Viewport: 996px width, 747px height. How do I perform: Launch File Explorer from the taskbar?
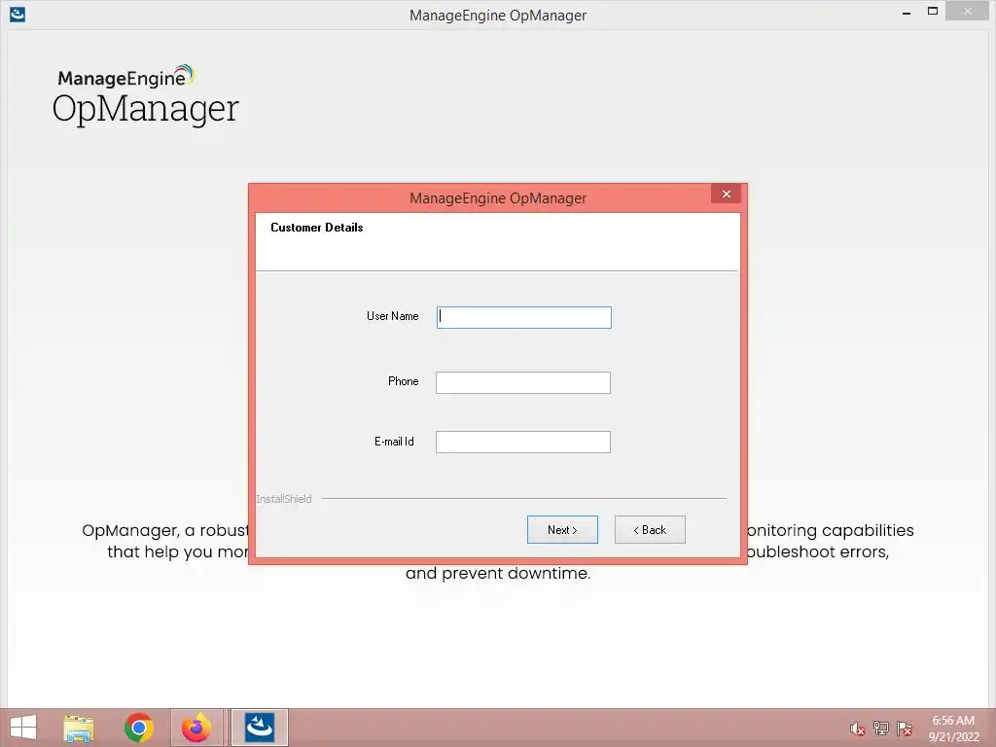tap(79, 728)
